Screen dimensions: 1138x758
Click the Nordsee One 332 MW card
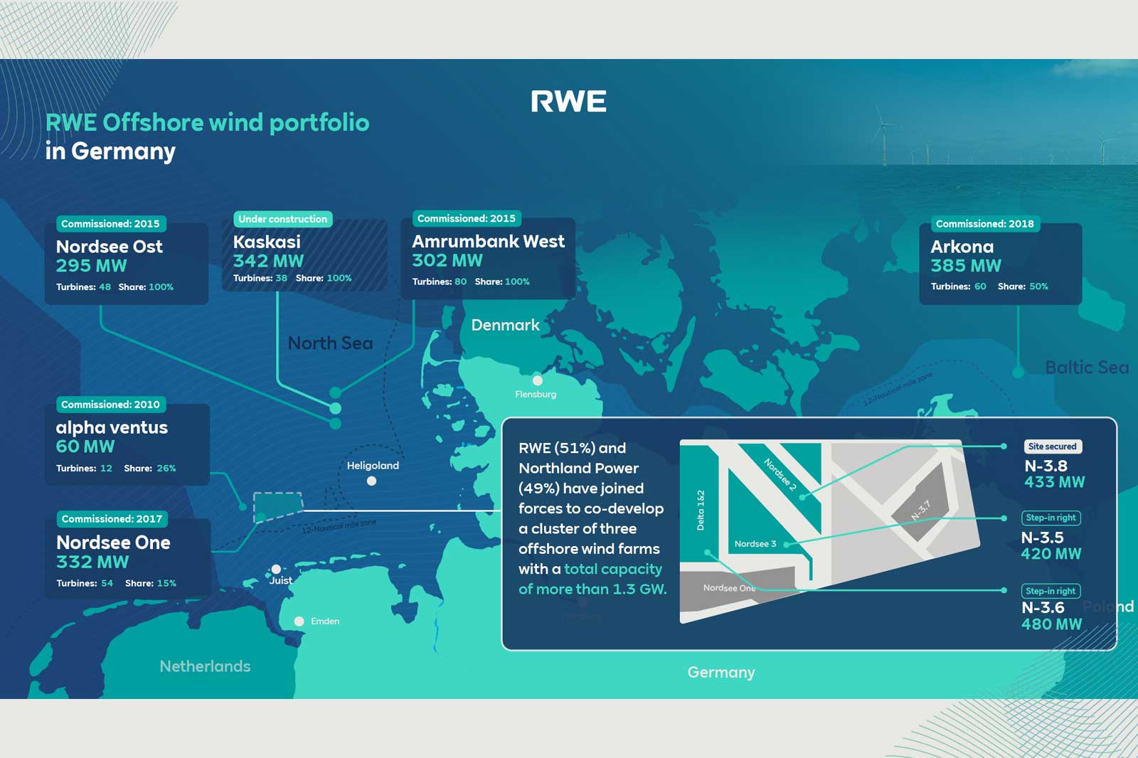coord(127,558)
